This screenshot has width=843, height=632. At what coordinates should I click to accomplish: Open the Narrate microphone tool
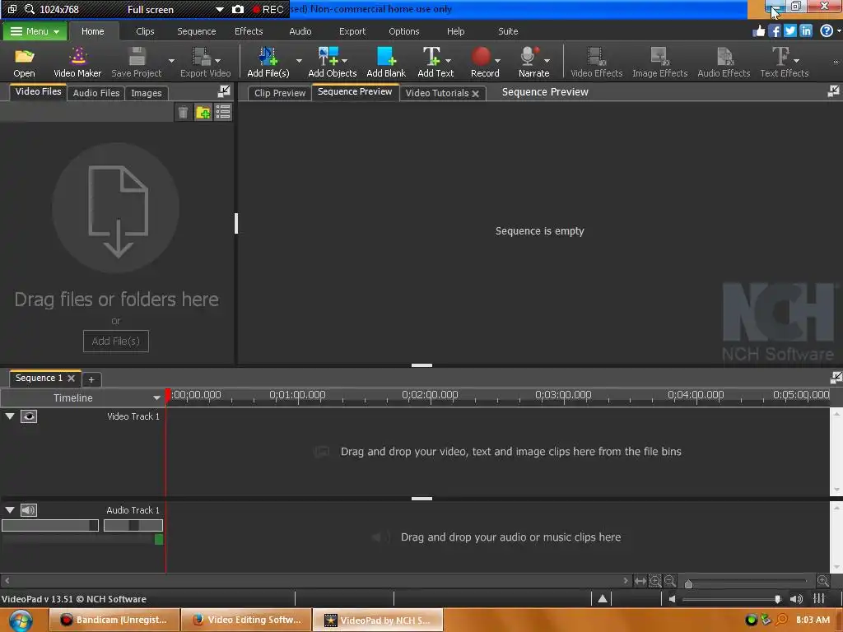click(533, 63)
